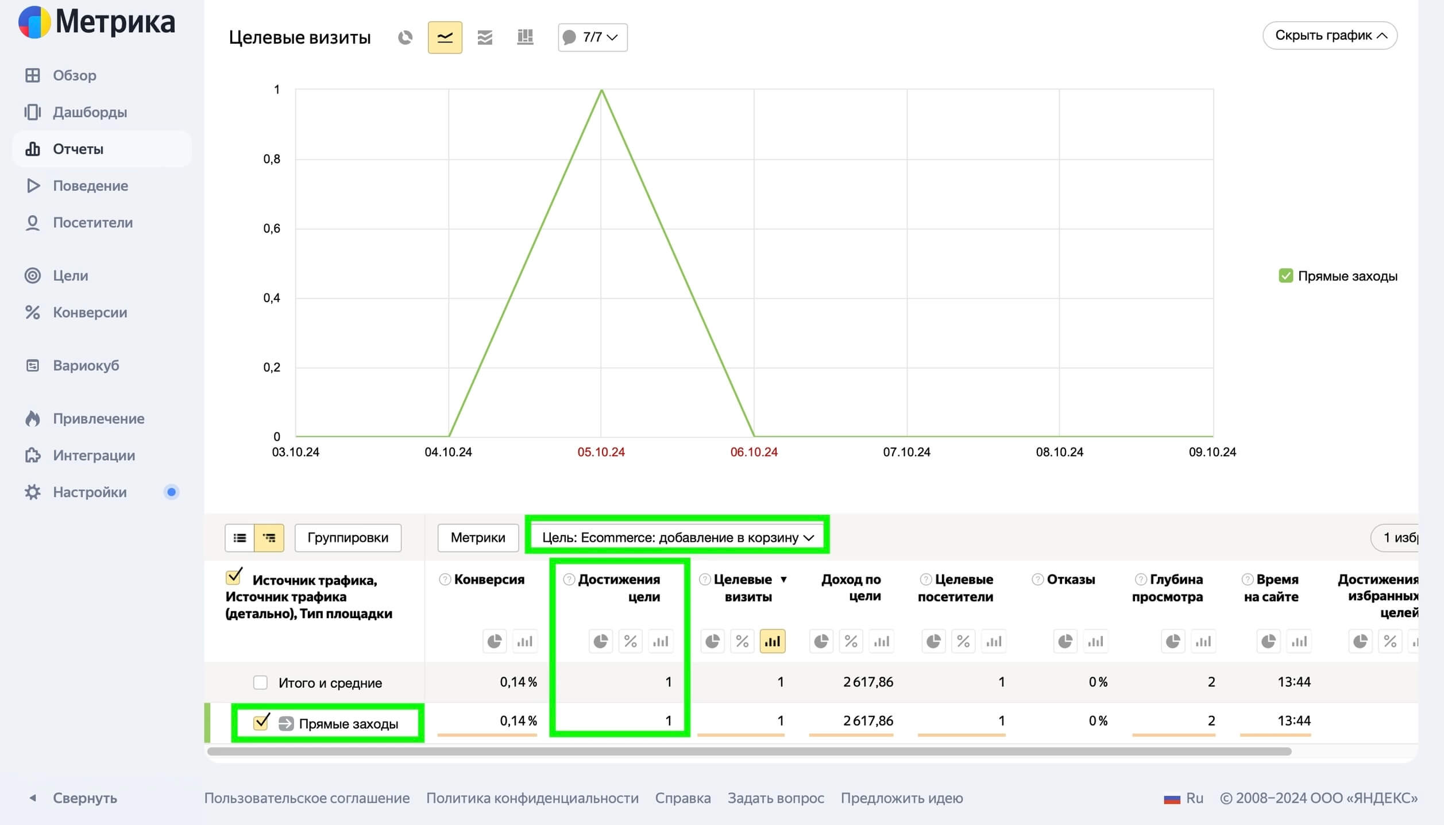Viewport: 1444px width, 825px height.
Task: Sort by Доход по цели column header
Action: 851,588
